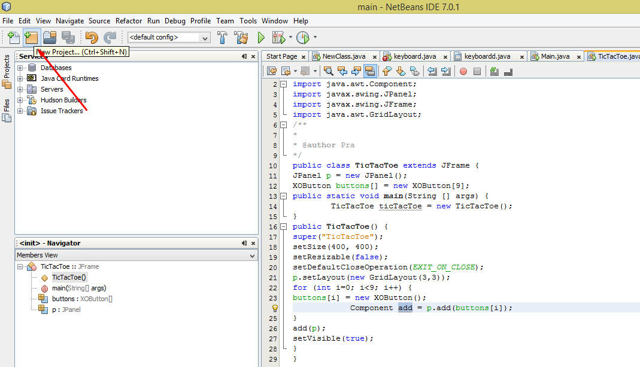Image resolution: width=640 pixels, height=367 pixels.
Task: Switch to the keyboard.java tab
Action: pos(414,56)
